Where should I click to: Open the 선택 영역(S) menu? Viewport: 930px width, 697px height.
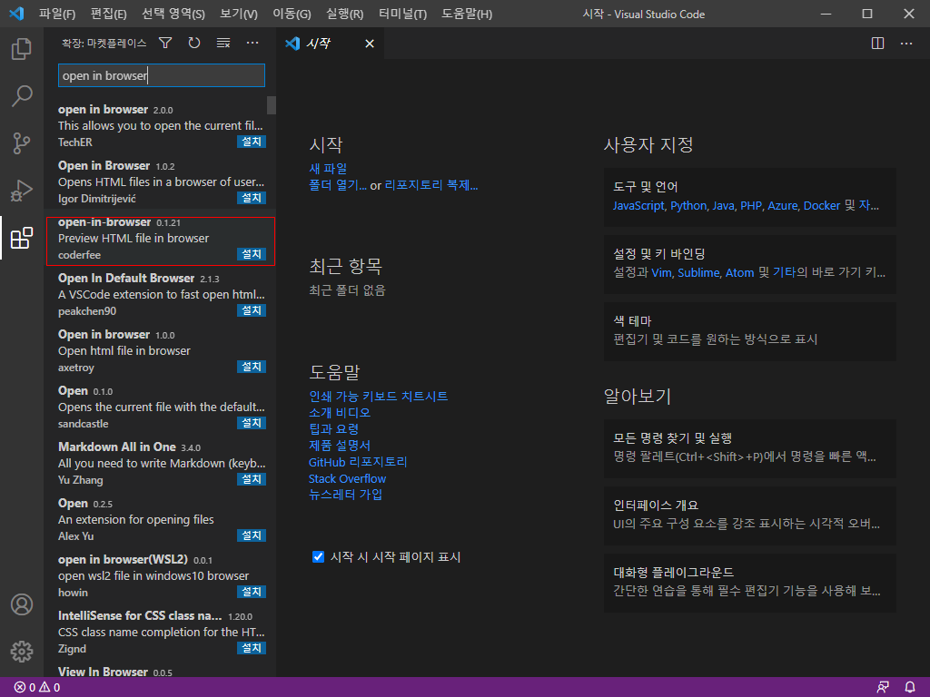[x=173, y=14]
